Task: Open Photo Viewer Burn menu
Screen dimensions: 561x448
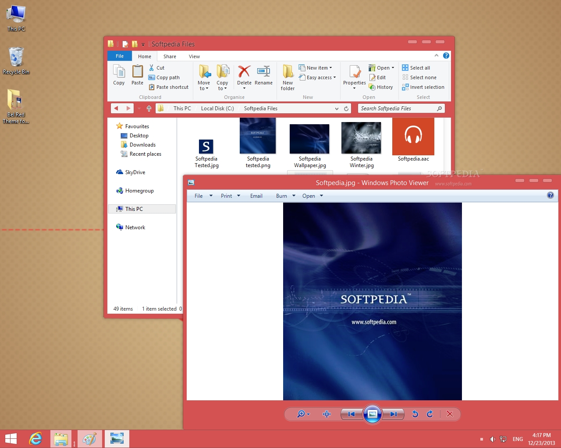Action: coord(286,196)
